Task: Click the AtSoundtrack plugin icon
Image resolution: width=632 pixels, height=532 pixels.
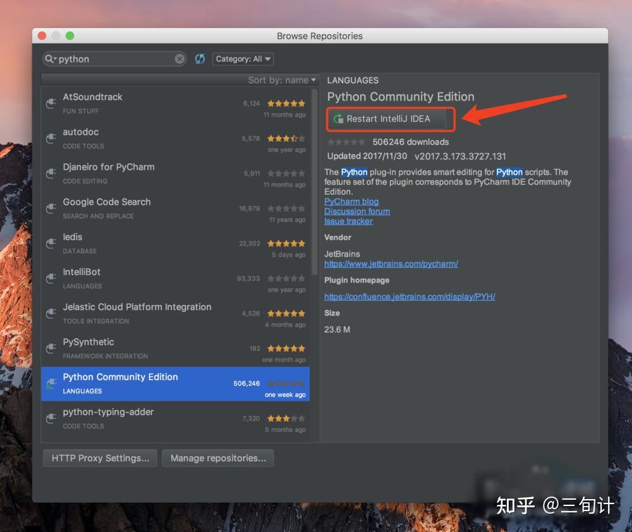Action: (51, 102)
